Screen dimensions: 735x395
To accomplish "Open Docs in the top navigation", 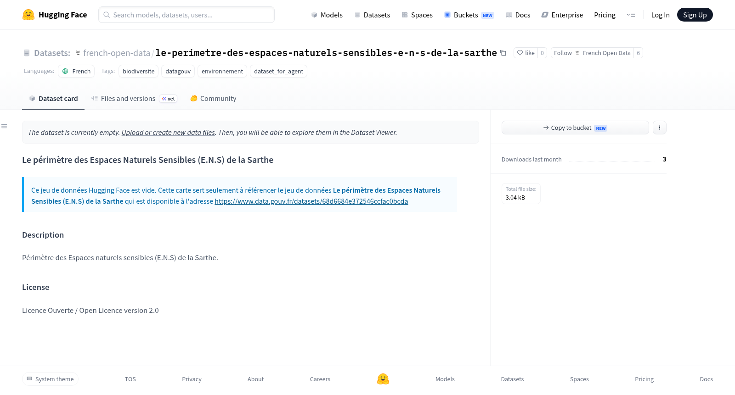I will [518, 15].
